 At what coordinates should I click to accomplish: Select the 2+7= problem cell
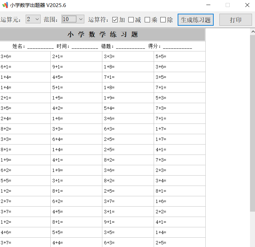pos(25,201)
